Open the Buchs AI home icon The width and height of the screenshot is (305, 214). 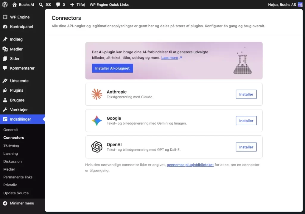click(15, 4)
